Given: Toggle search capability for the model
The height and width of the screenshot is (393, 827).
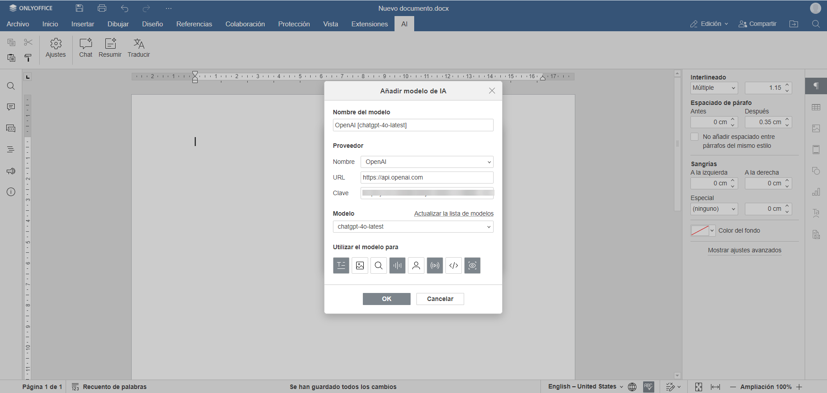Looking at the screenshot, I should (378, 265).
